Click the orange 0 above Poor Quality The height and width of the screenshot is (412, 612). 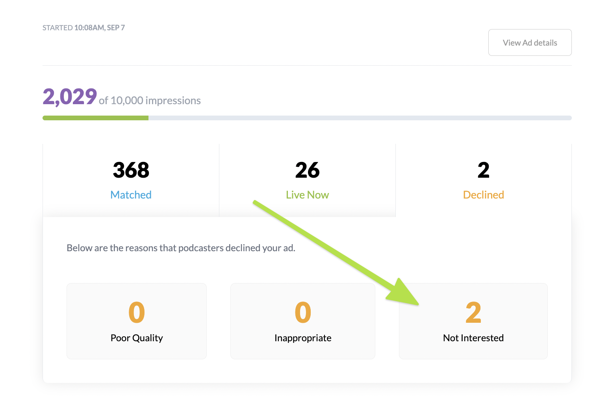coord(137,313)
